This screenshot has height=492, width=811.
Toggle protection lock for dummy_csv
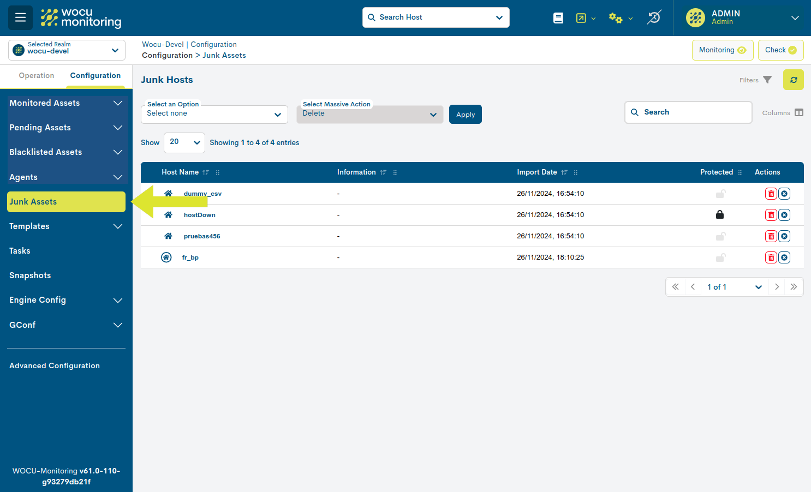coord(720,194)
